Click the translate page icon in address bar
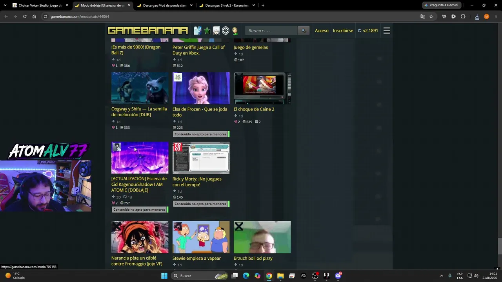Viewport: 502px width, 282px height. coord(422,16)
